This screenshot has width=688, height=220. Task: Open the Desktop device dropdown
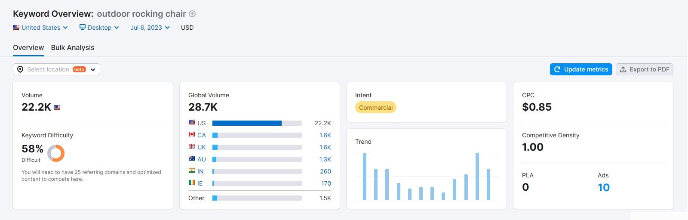coord(99,28)
